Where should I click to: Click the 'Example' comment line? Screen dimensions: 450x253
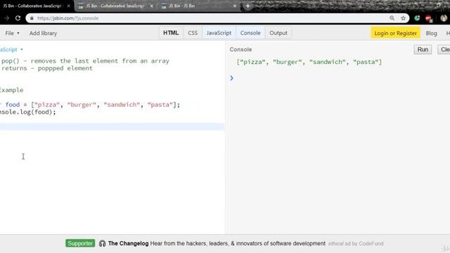11,90
